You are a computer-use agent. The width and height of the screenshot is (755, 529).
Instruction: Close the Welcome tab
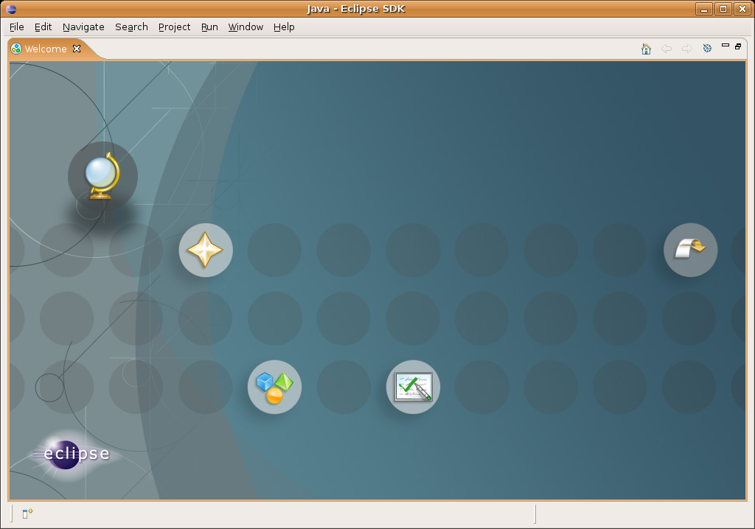tap(77, 49)
